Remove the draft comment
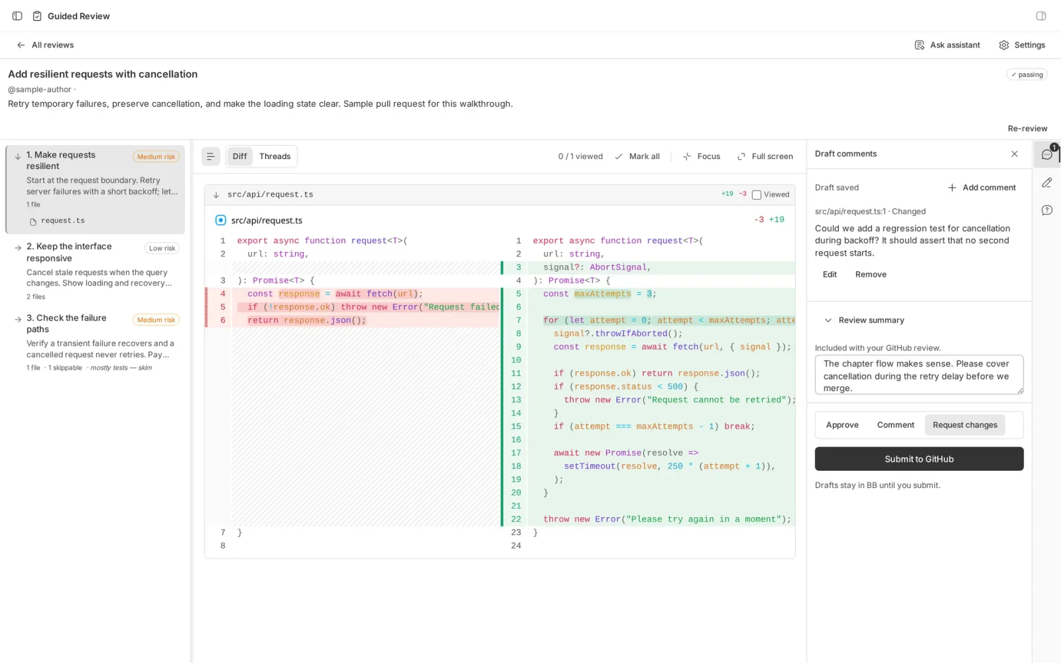 coord(871,274)
